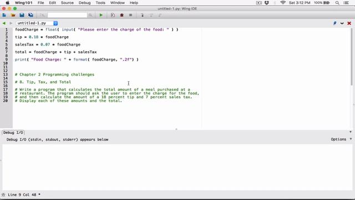Open Spotlight search in menu bar

point(337,3)
